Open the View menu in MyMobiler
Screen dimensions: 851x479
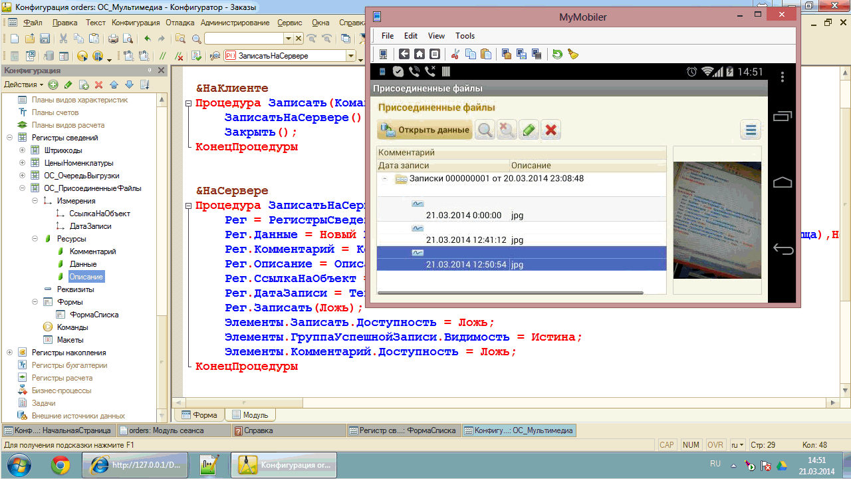pyautogui.click(x=437, y=36)
